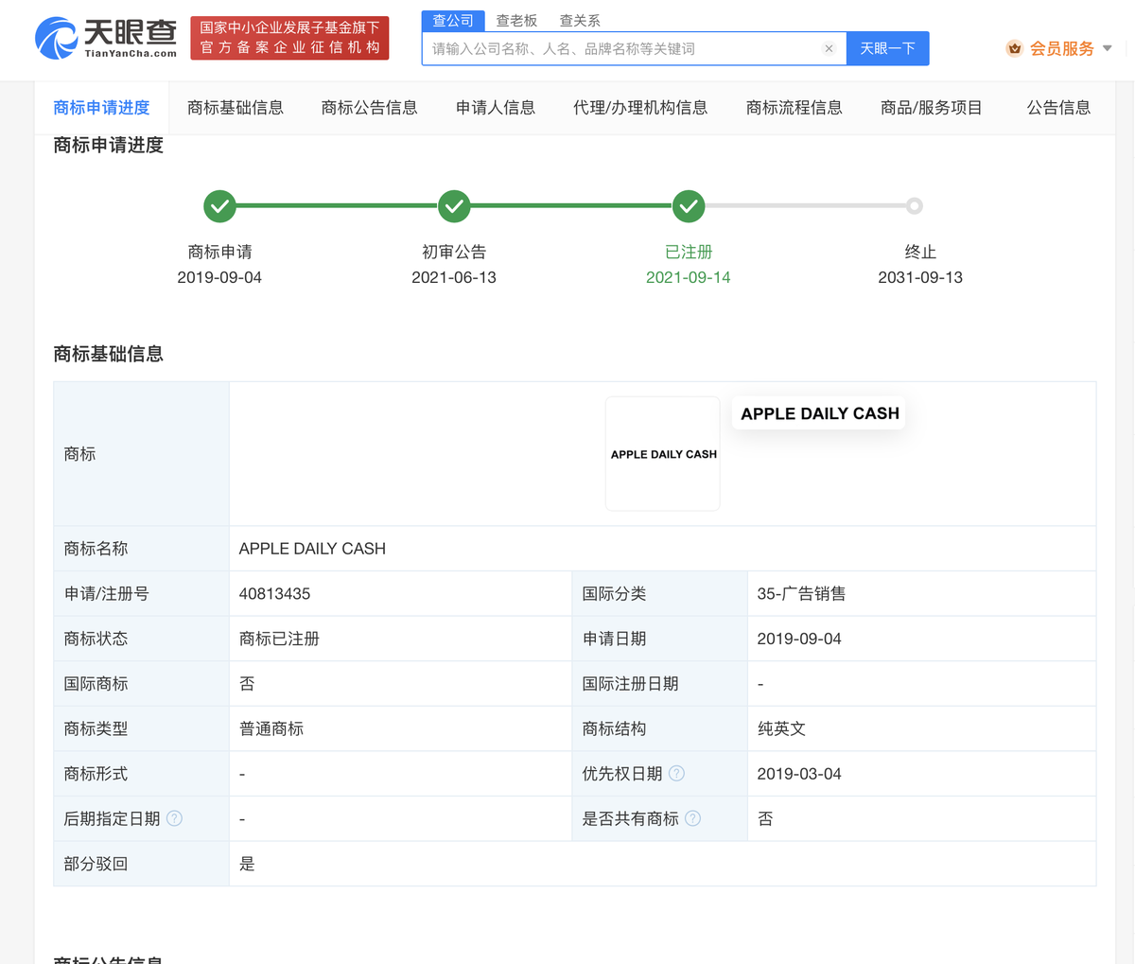The width and height of the screenshot is (1135, 964).
Task: Click the help icon next to 优先权日期
Action: [x=676, y=773]
